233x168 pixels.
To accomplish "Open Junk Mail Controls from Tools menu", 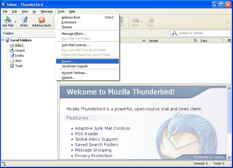I will [87, 45].
